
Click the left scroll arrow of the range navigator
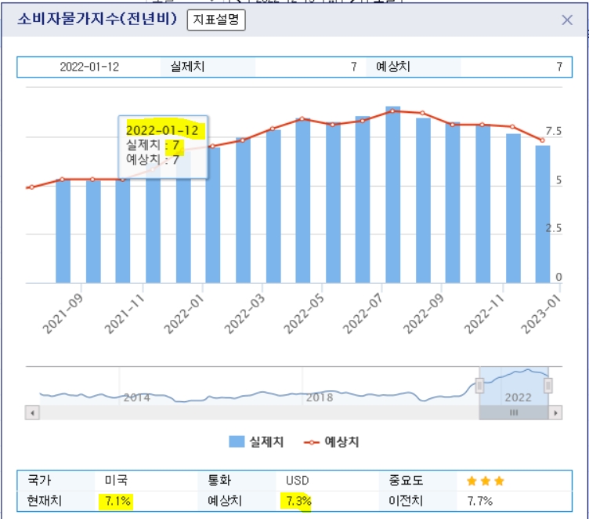32,412
